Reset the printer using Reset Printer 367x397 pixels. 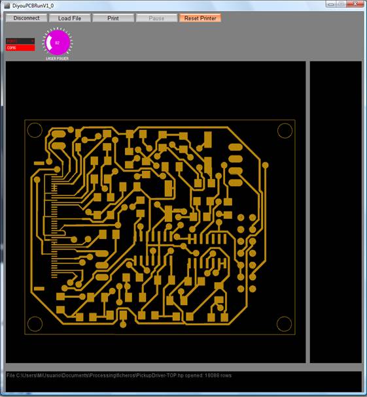click(200, 18)
